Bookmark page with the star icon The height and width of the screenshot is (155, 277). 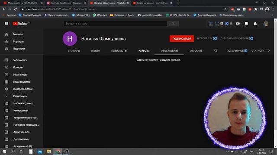(x=225, y=9)
